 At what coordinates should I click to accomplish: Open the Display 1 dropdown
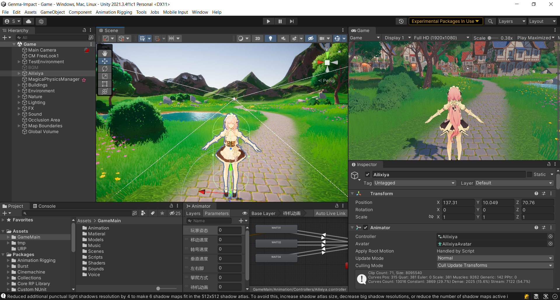(397, 38)
